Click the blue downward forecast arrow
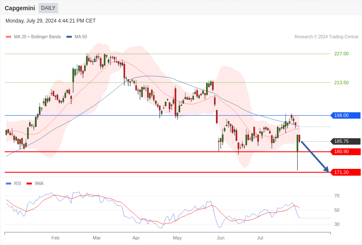 [x=315, y=157]
